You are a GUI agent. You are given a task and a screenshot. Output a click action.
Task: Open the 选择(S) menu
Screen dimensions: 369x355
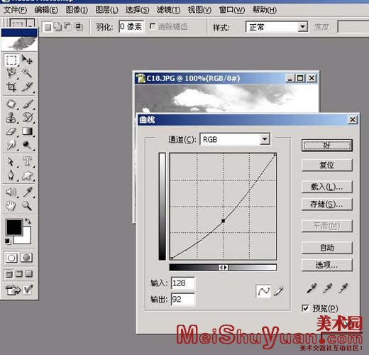coord(137,10)
